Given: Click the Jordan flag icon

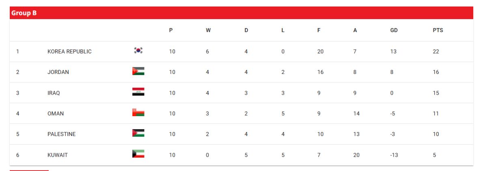Looking at the screenshot, I should [x=138, y=71].
